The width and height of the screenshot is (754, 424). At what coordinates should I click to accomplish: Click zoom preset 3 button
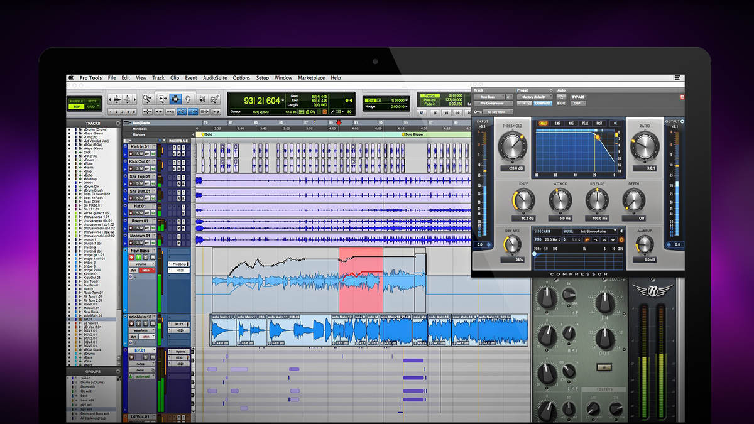tap(122, 112)
